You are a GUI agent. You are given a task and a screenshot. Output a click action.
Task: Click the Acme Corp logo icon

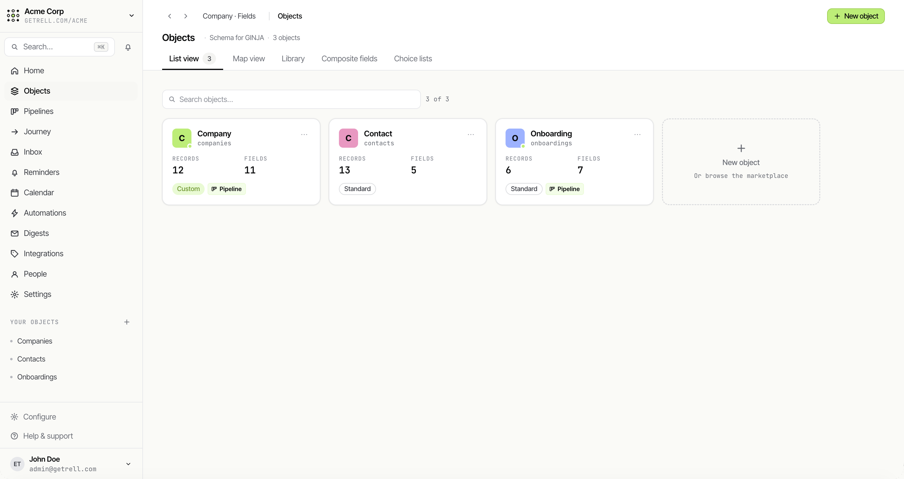(x=13, y=16)
